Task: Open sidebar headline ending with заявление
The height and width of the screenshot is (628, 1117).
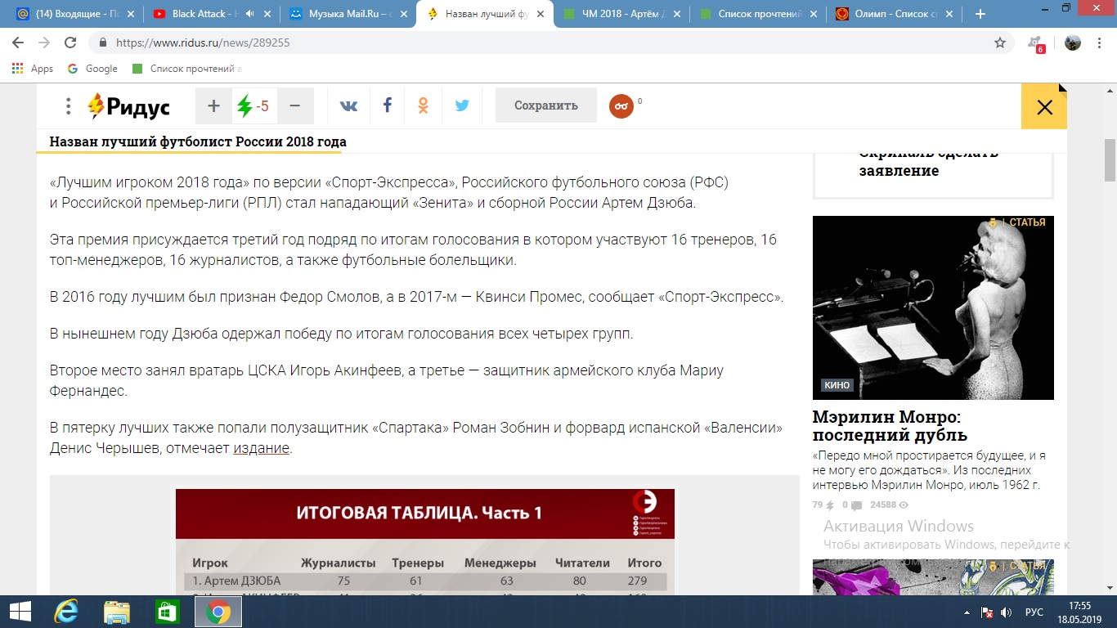Action: tap(929, 162)
